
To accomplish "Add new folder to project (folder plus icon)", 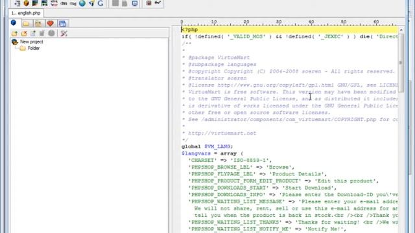I will point(14,34).
